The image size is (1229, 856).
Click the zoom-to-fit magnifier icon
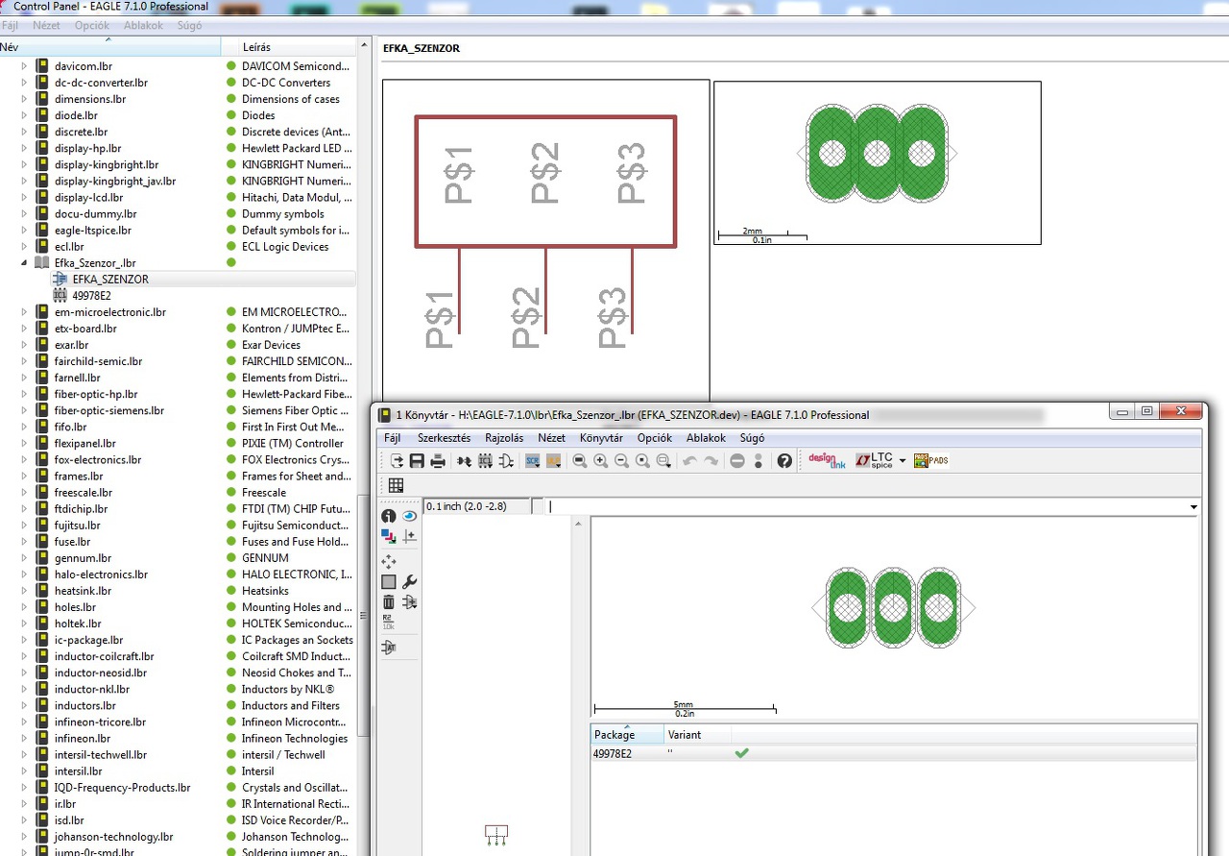coord(580,461)
